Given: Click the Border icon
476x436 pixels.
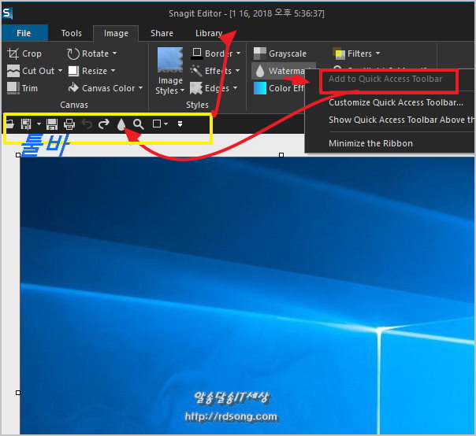Looking at the screenshot, I should click(x=197, y=54).
